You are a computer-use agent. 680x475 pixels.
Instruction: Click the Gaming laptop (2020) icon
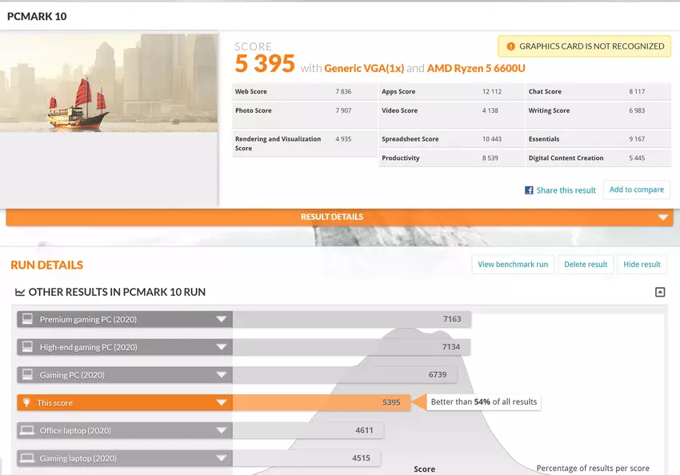[27, 458]
